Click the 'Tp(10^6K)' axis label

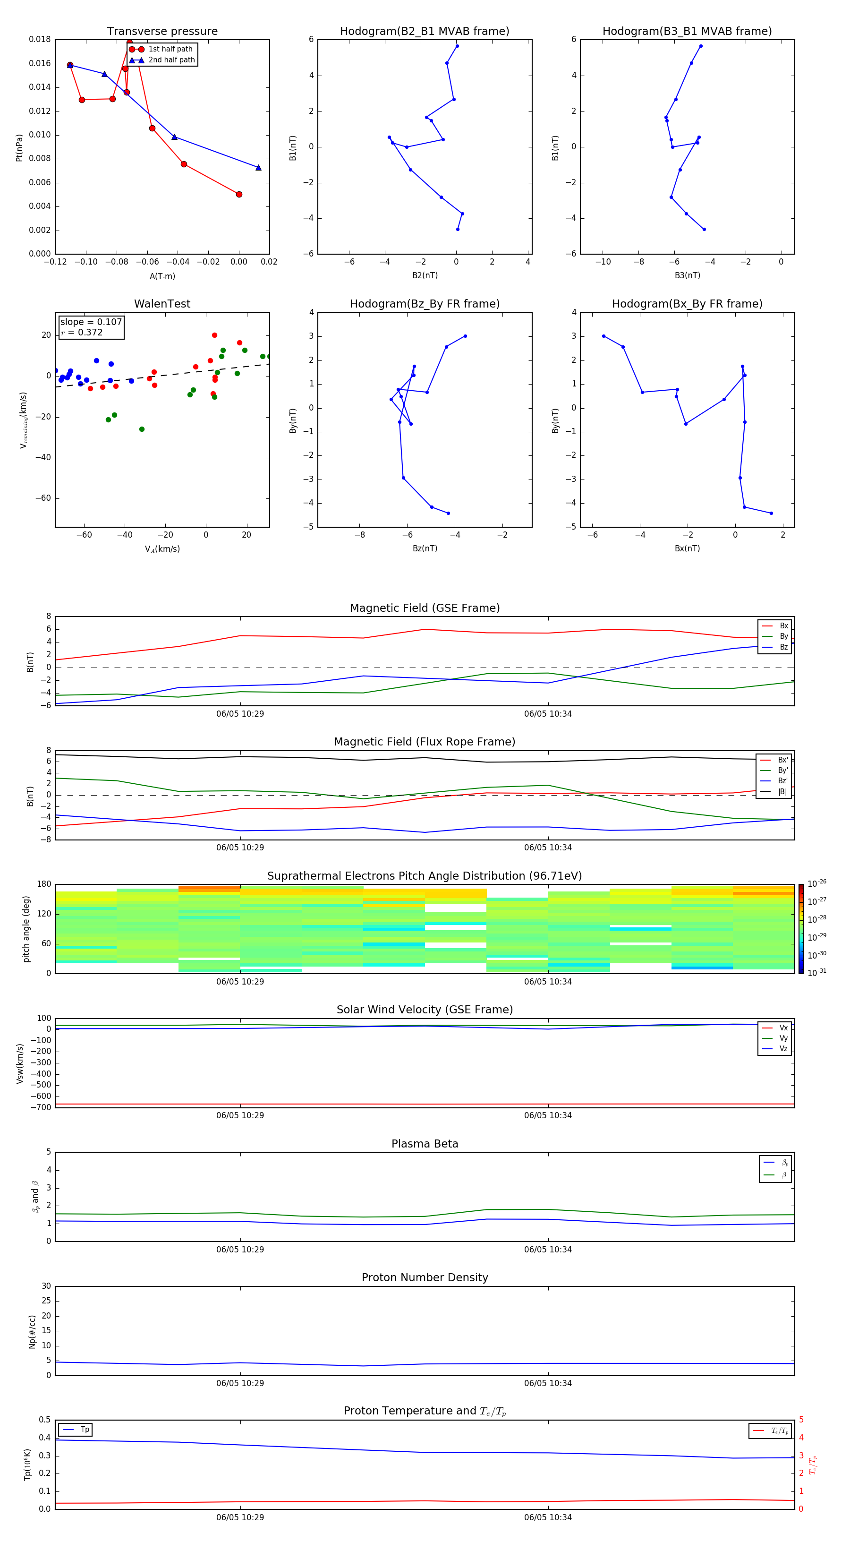coord(27,1465)
